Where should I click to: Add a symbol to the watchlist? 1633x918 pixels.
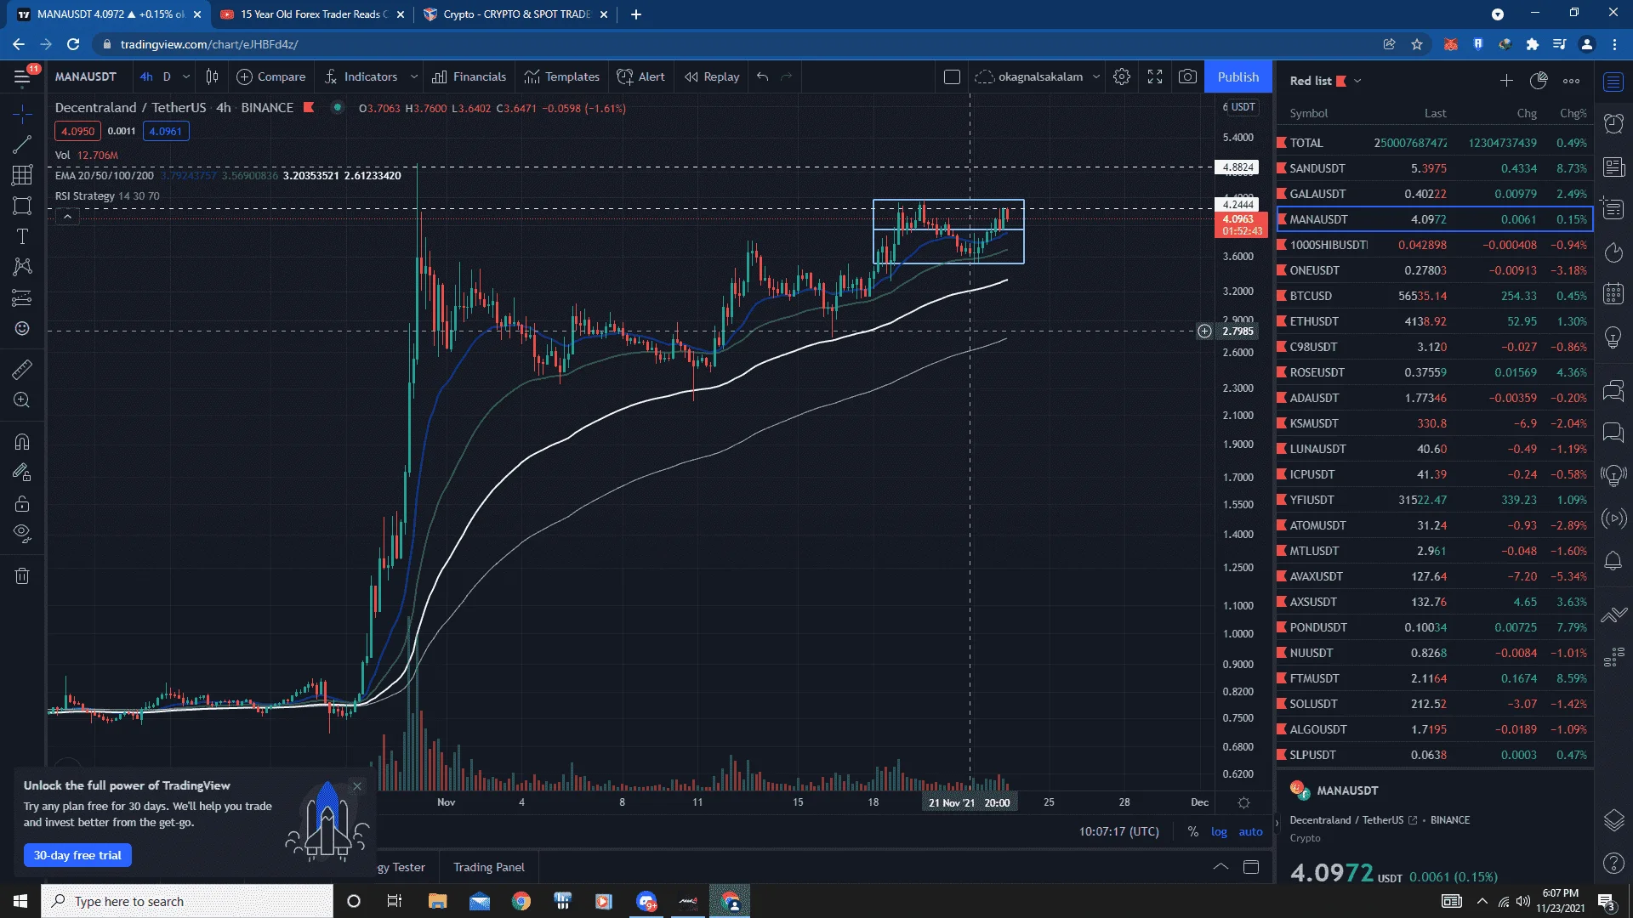click(1506, 81)
